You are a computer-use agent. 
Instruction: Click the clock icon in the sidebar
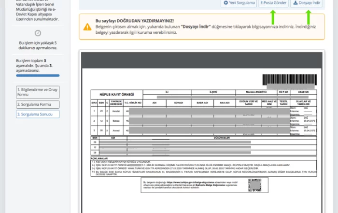38,33
